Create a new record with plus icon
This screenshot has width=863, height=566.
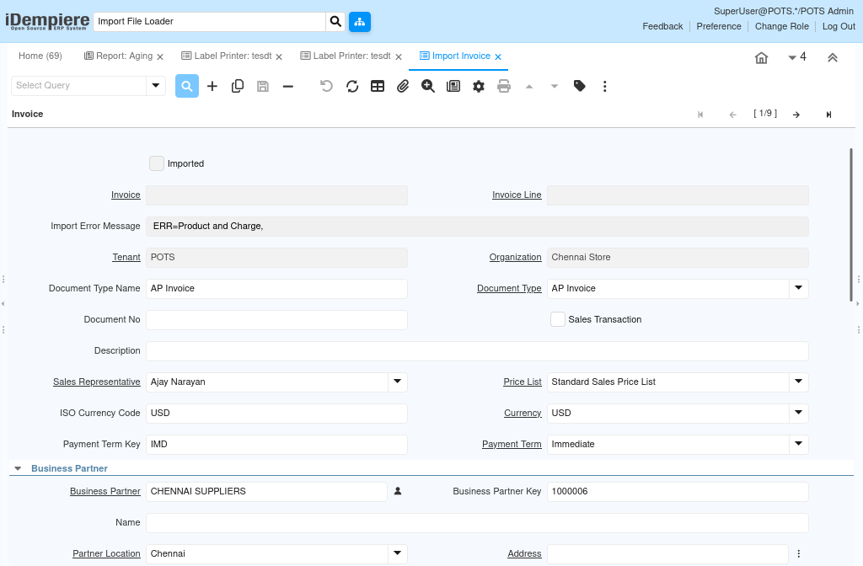pyautogui.click(x=212, y=87)
